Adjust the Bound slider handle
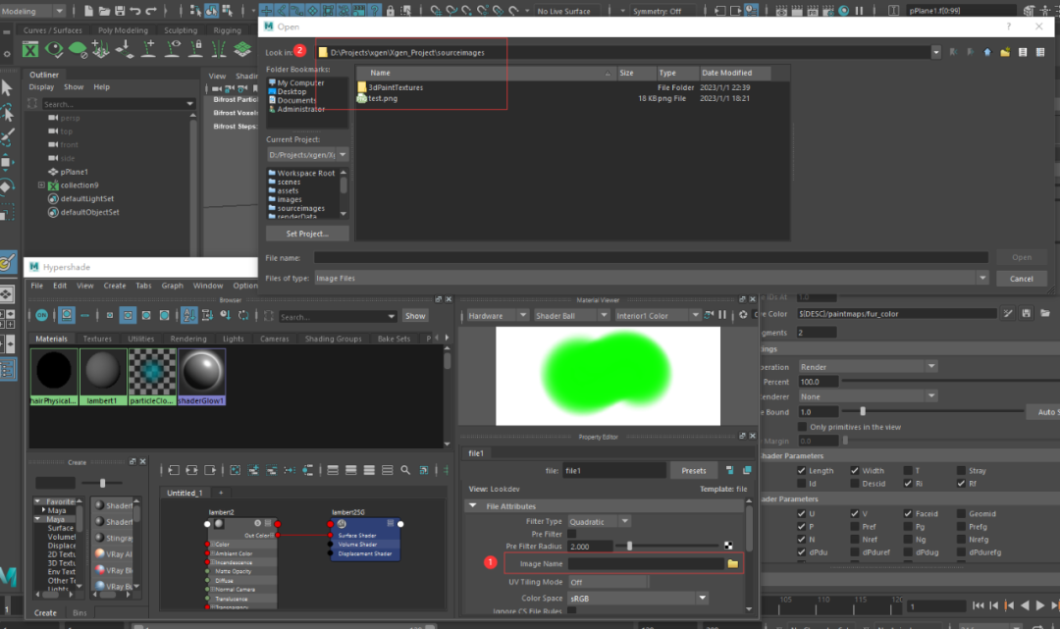This screenshot has width=1060, height=629. [863, 411]
